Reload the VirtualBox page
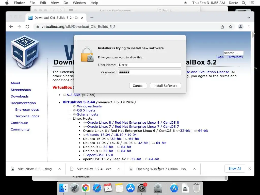Screen dimensions: 260x195 click(x=27, y=27)
